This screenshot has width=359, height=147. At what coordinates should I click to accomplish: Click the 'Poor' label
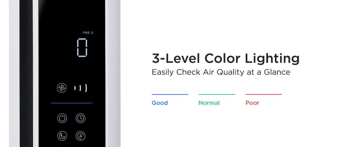(x=252, y=103)
